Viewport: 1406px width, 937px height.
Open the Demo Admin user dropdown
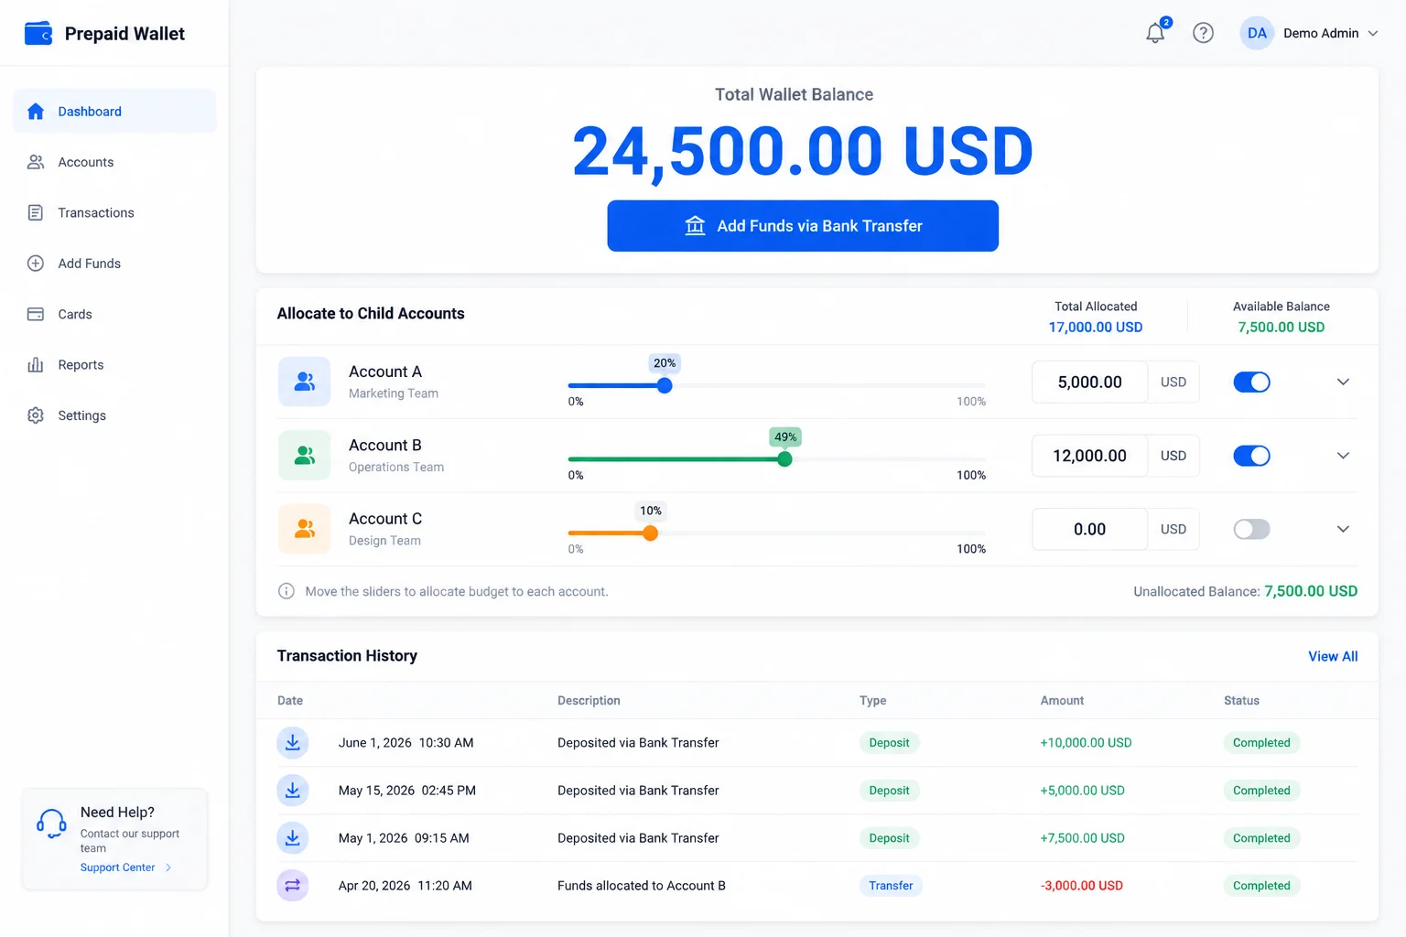coord(1310,33)
